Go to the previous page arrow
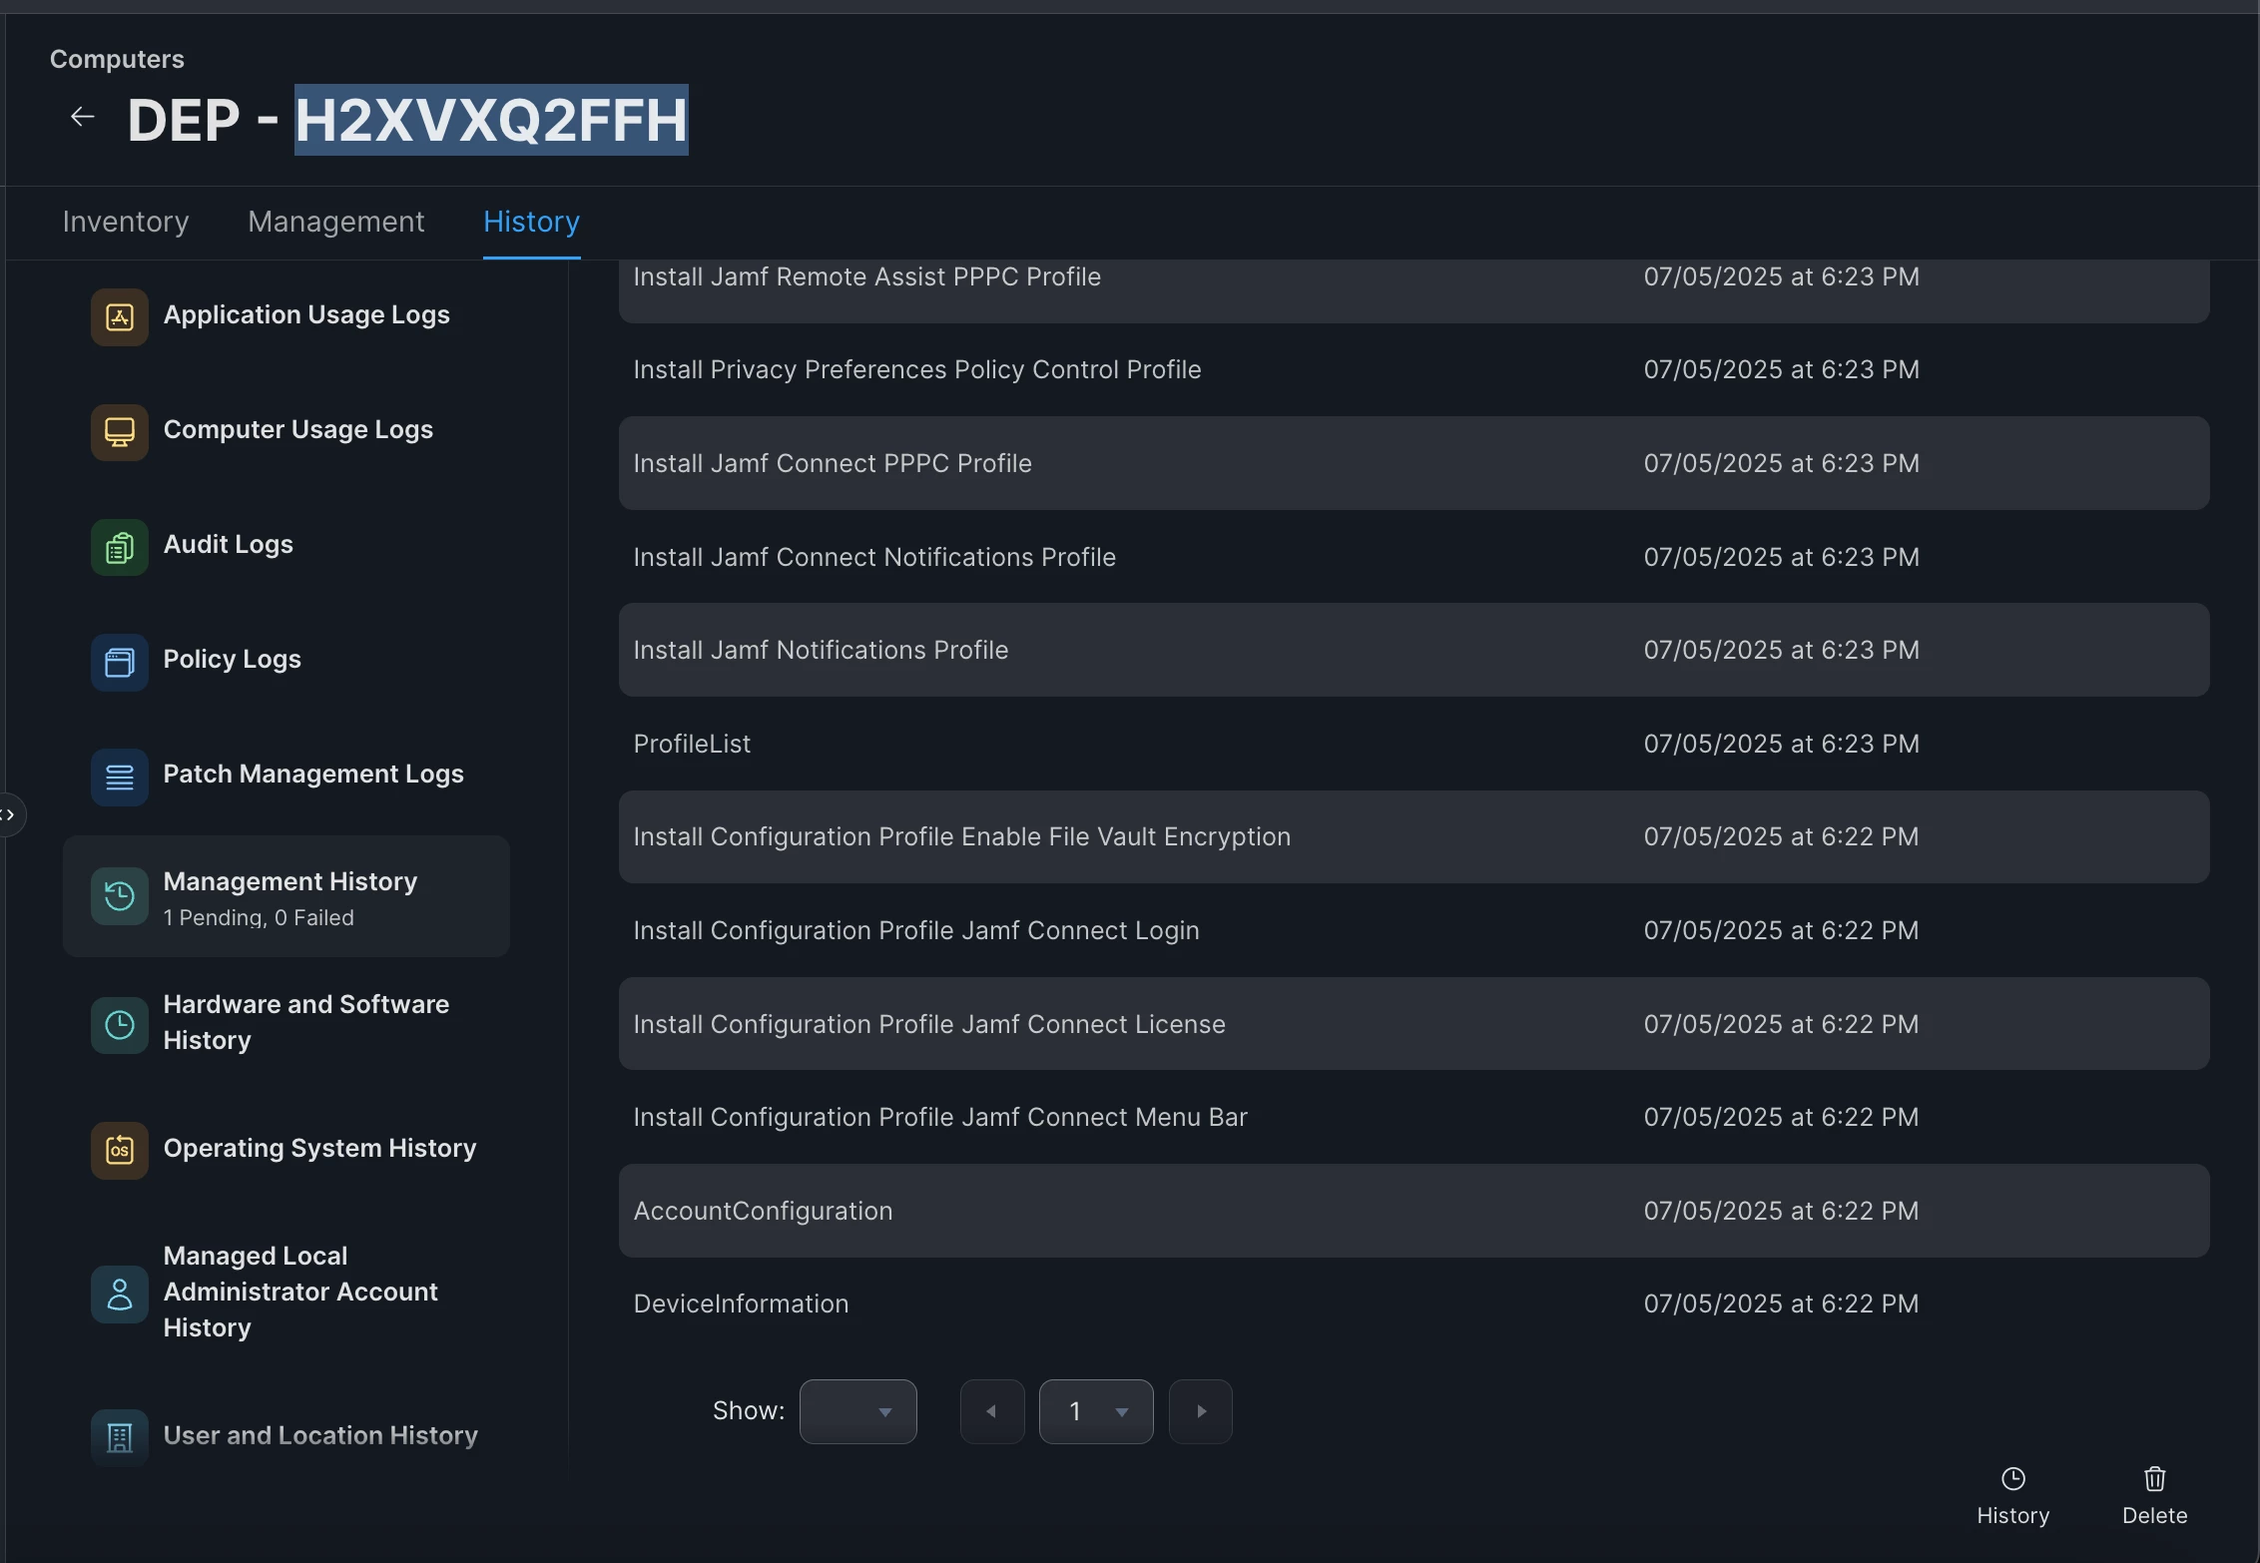Viewport: 2260px width, 1563px height. pos(992,1411)
